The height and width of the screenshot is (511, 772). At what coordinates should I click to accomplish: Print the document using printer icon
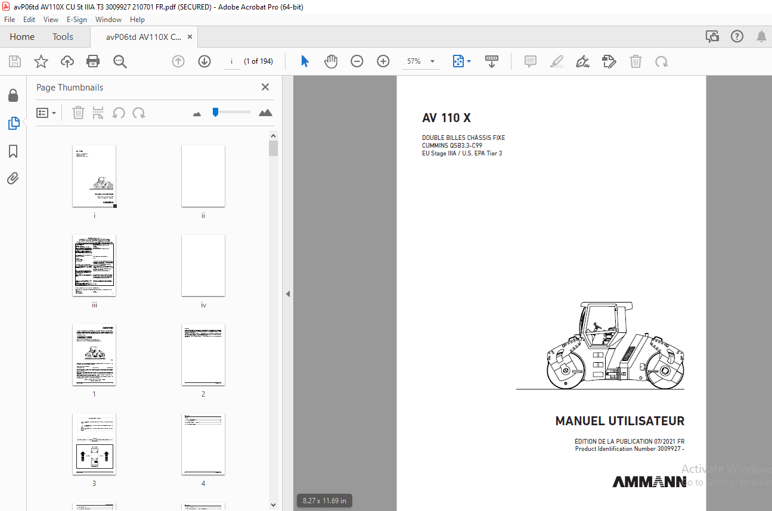[93, 61]
